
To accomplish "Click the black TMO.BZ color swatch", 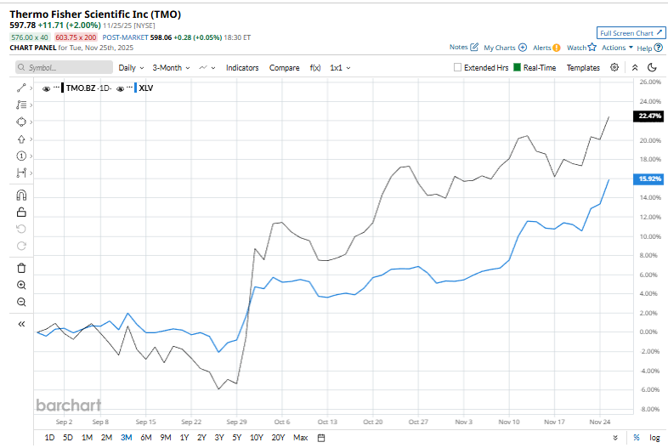I will tap(63, 88).
